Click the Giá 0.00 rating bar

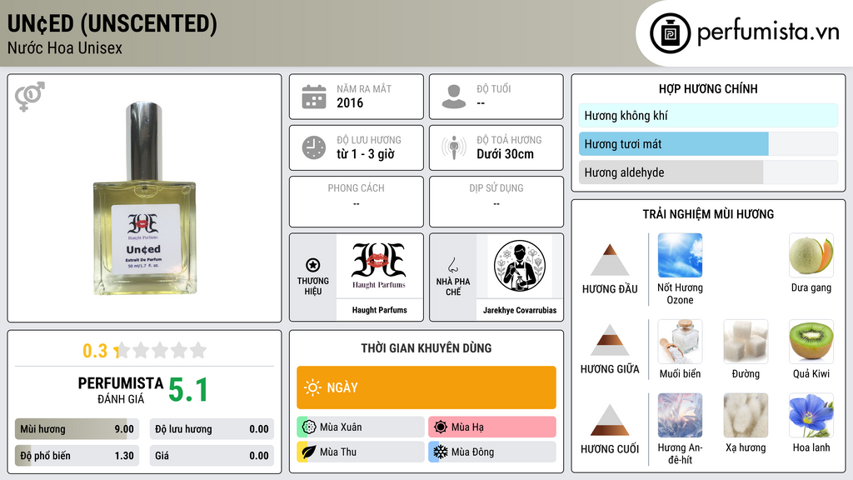[x=212, y=456]
